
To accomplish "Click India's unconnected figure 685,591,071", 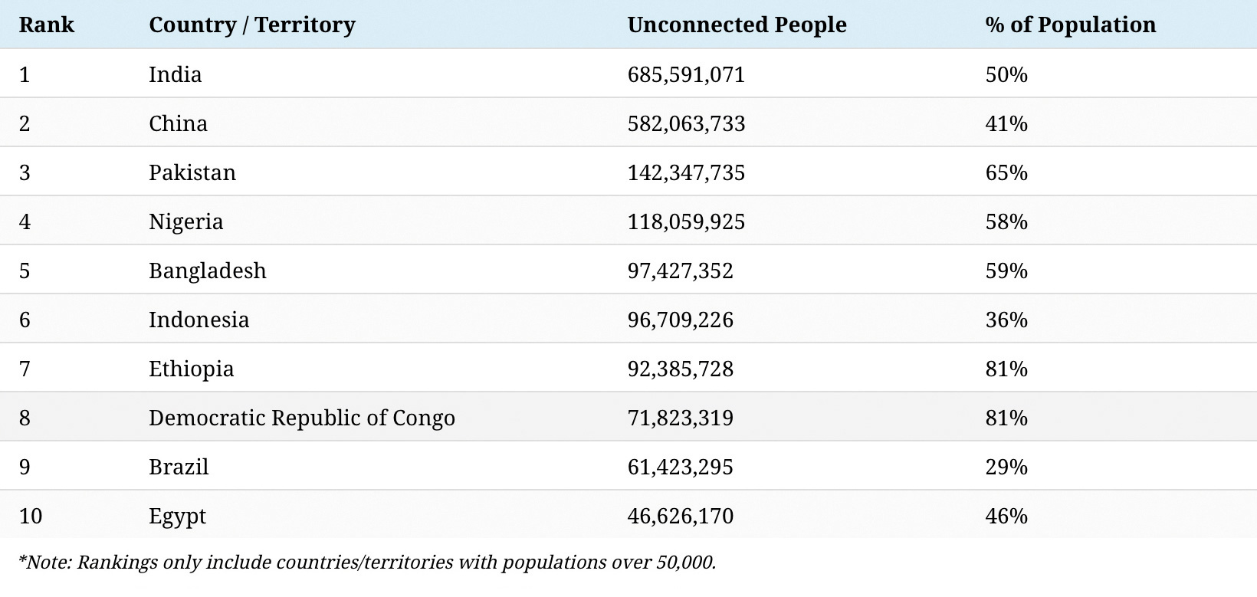I will [x=686, y=74].
